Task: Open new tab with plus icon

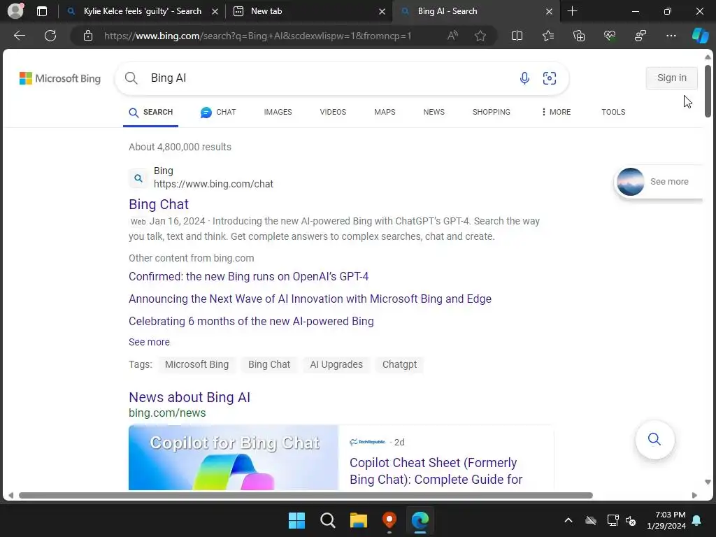Action: pos(572,11)
